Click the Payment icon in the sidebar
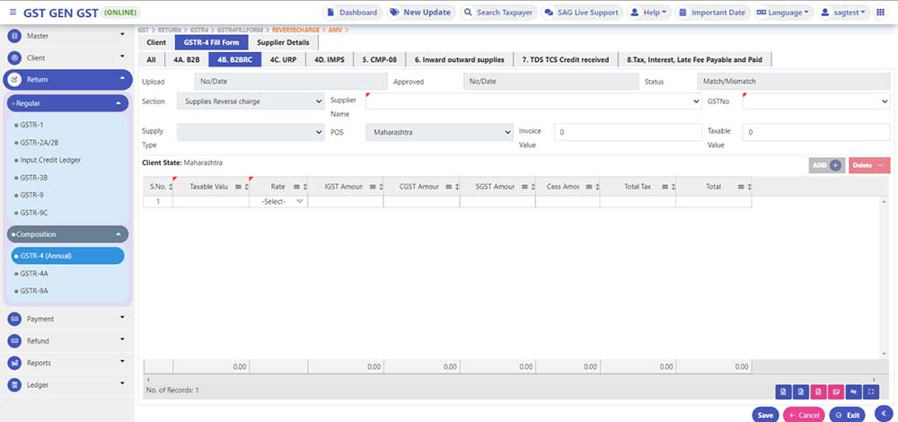898x422 pixels. [15, 319]
